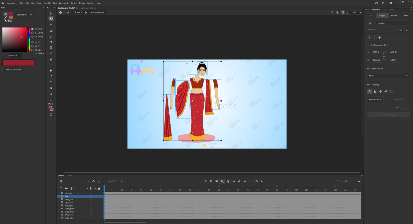
Task: Toggle hide all layers eye icon
Action: (x=95, y=188)
